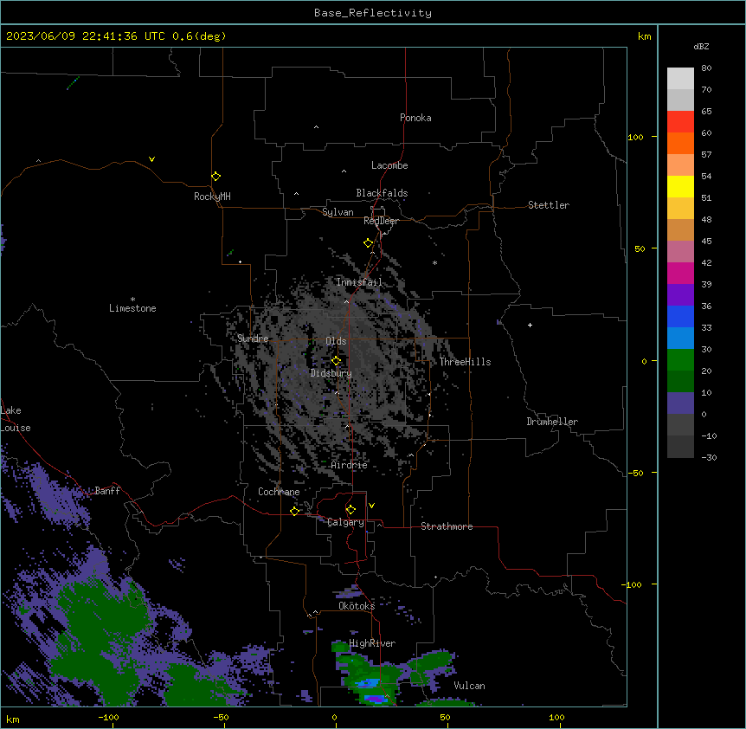Click the Sylvan label

click(338, 212)
